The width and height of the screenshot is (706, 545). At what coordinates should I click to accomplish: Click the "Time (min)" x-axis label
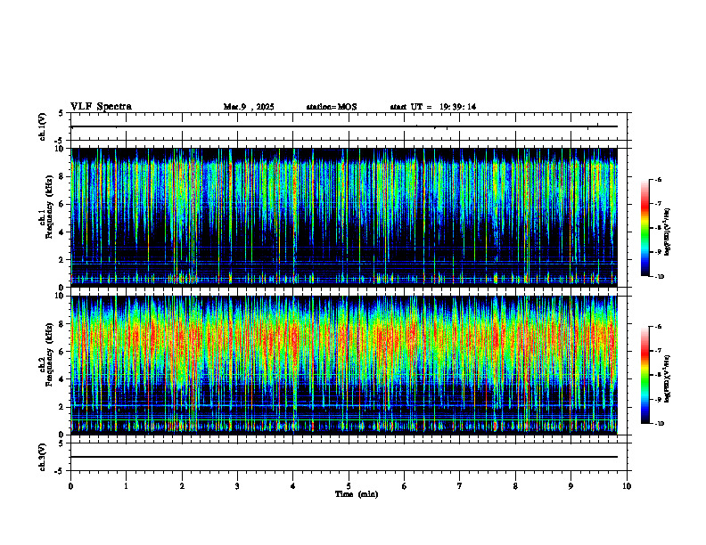tap(357, 494)
